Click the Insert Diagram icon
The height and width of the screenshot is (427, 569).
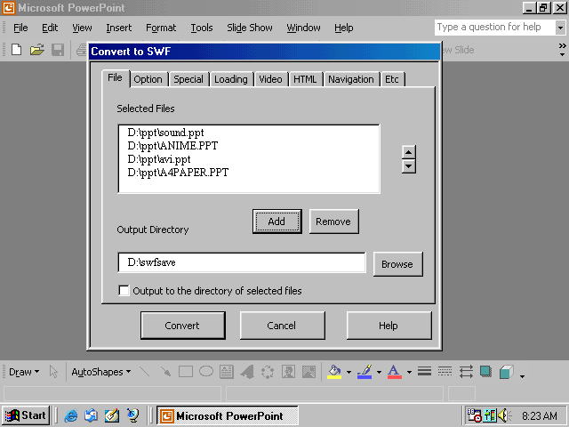click(268, 372)
